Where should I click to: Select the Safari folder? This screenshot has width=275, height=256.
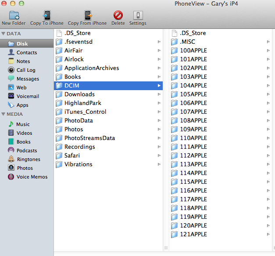[108, 155]
